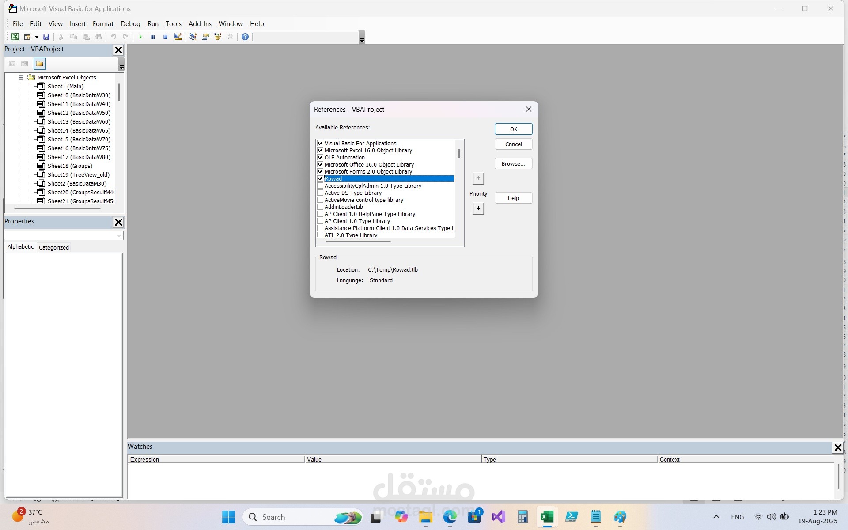The width and height of the screenshot is (848, 530).
Task: Open VBA Help question mark icon
Action: coord(245,37)
